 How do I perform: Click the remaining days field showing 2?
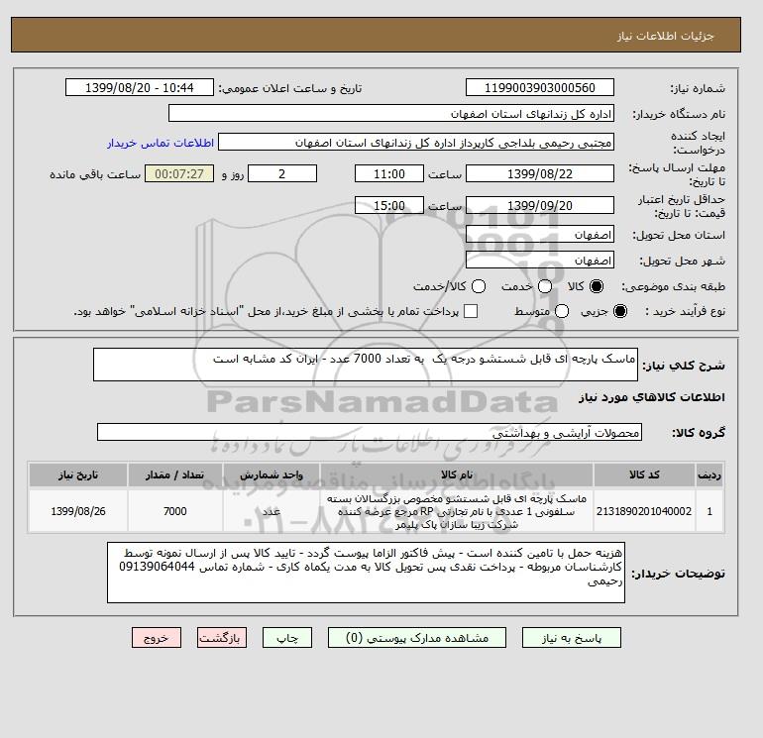[282, 173]
